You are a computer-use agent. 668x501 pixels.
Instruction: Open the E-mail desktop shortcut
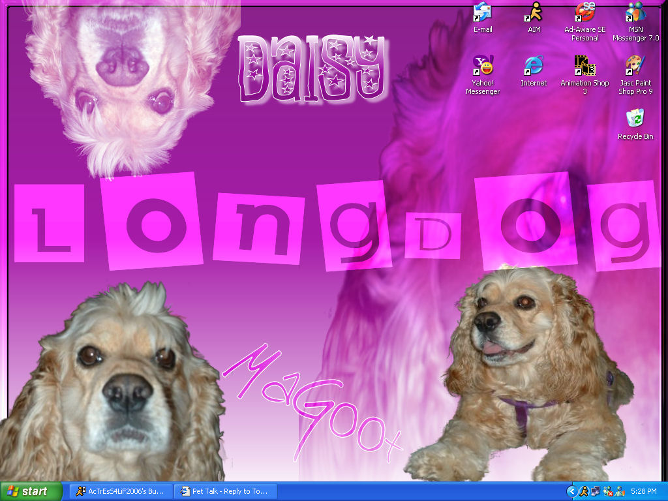(483, 18)
